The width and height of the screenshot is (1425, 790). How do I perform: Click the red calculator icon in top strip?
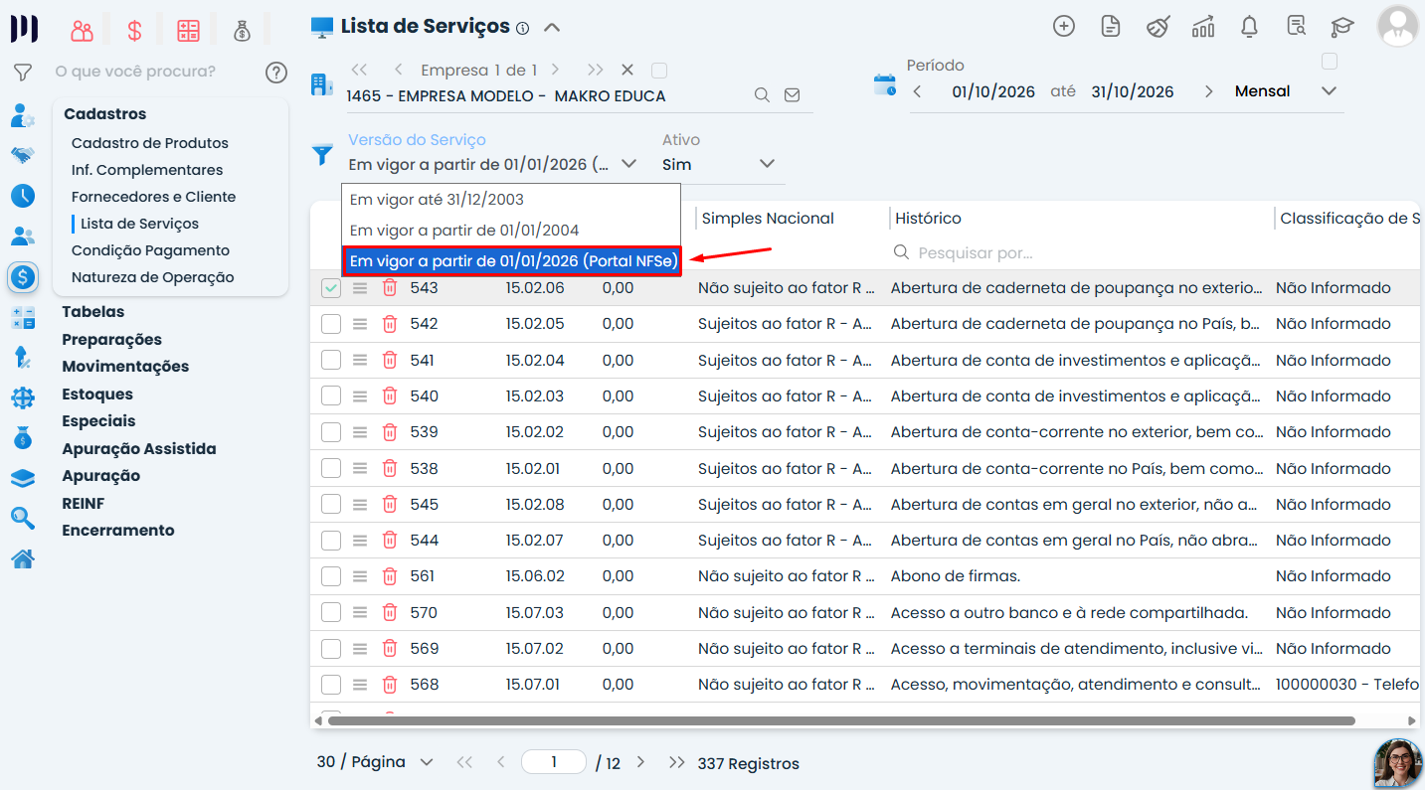tap(188, 31)
